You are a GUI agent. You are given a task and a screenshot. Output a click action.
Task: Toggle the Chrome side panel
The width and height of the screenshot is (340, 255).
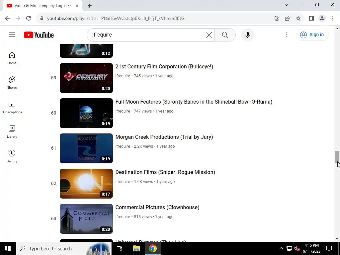pos(311,18)
